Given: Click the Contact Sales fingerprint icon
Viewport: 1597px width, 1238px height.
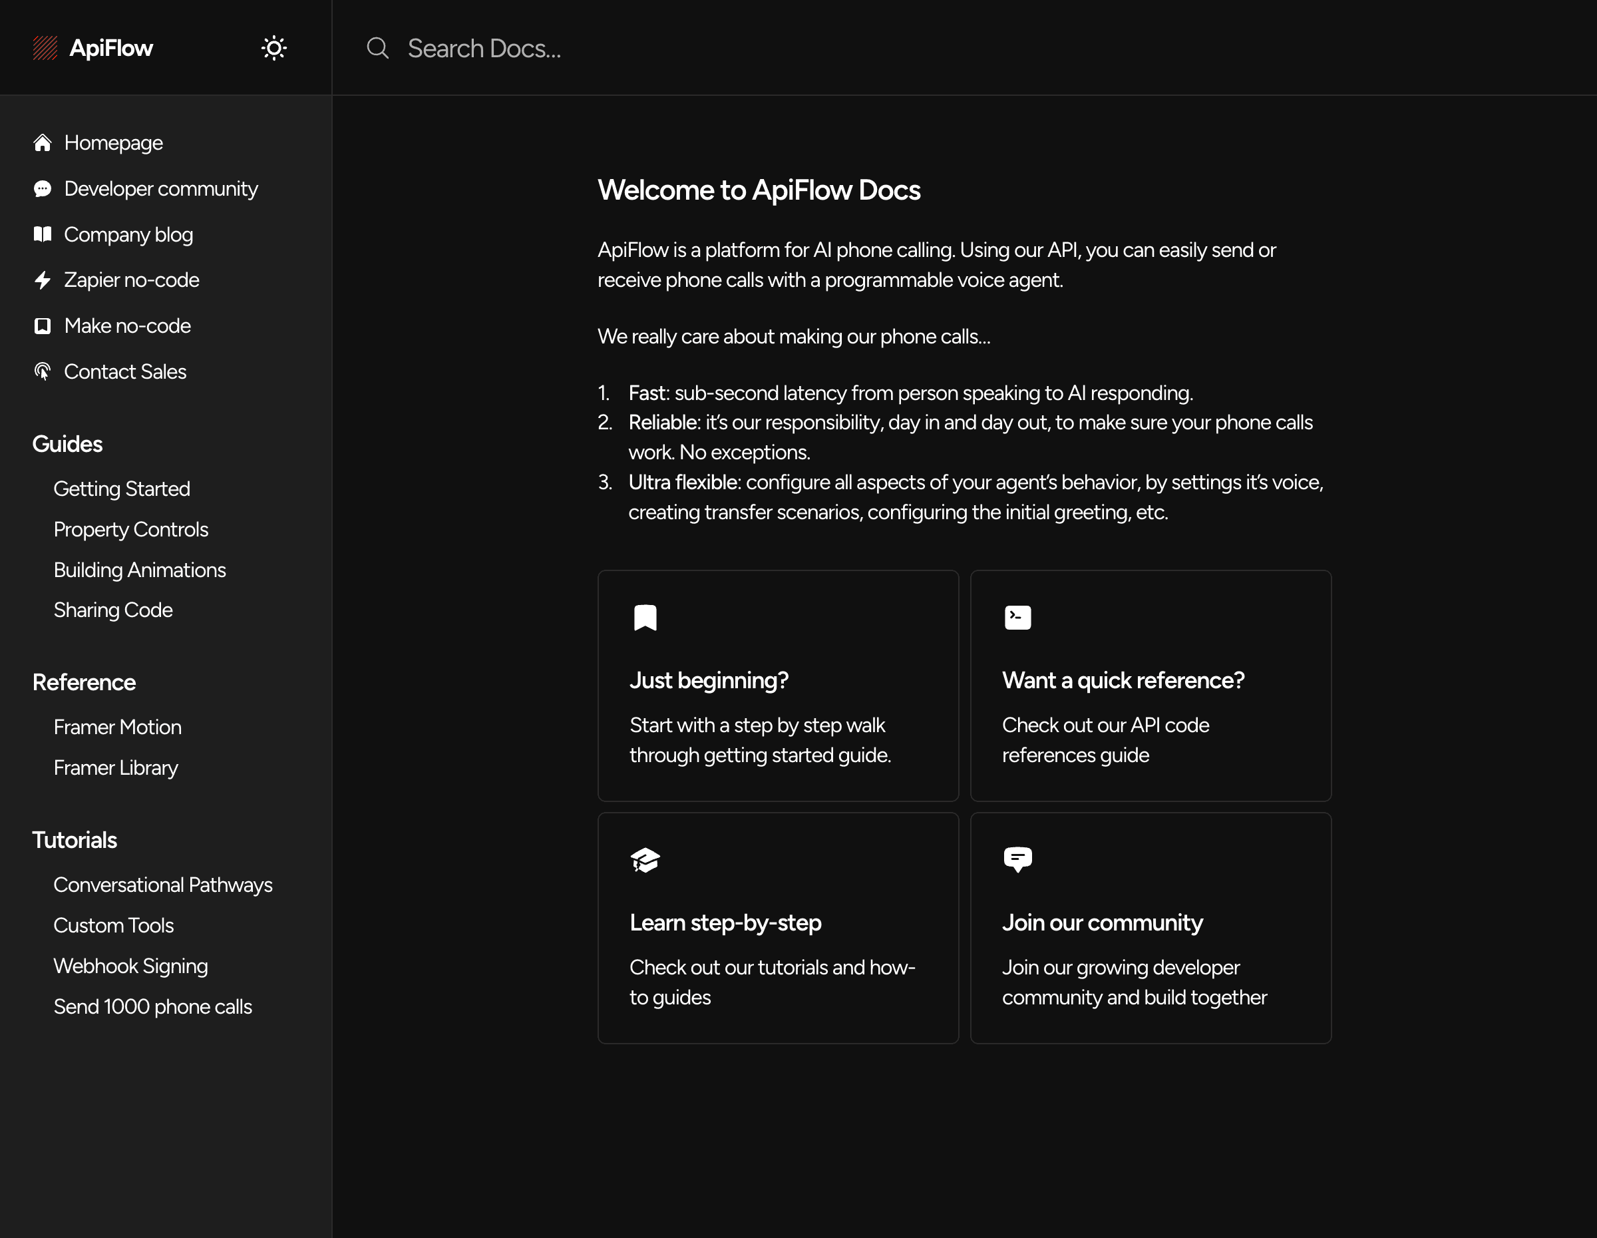Looking at the screenshot, I should (43, 371).
